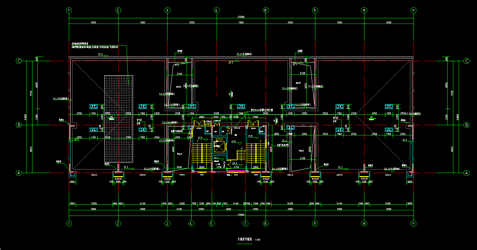477x250 pixels.
Task: Select axis bubble 4 below the plan
Action: tap(191, 223)
